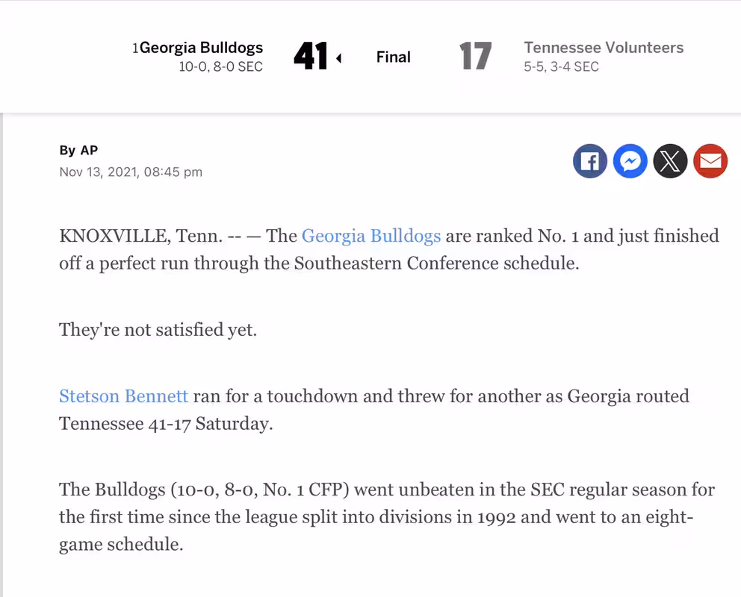
Task: Send the article with the email icon
Action: (x=710, y=161)
